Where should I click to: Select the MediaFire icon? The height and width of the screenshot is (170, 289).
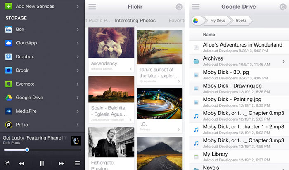(x=9, y=111)
